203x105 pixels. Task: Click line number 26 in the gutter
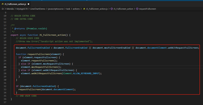pos(5,67)
